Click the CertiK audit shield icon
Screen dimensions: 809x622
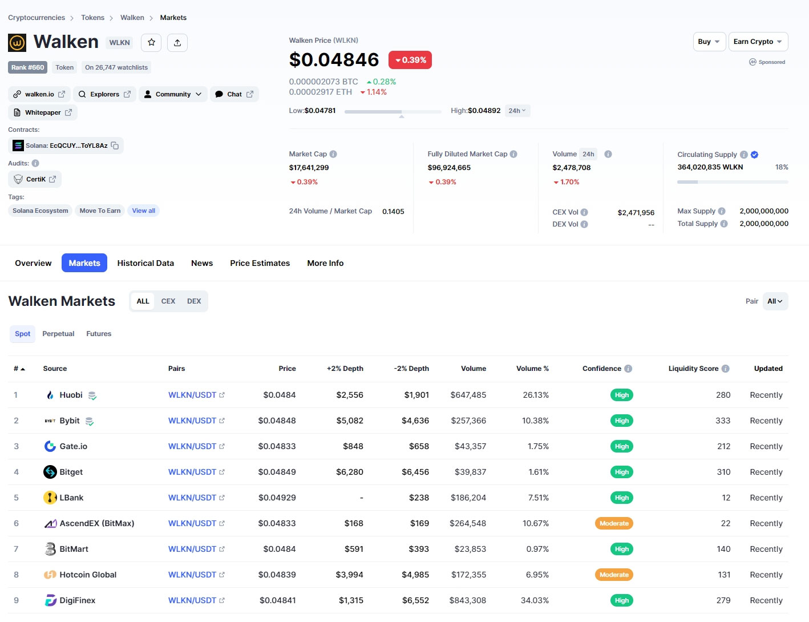18,179
